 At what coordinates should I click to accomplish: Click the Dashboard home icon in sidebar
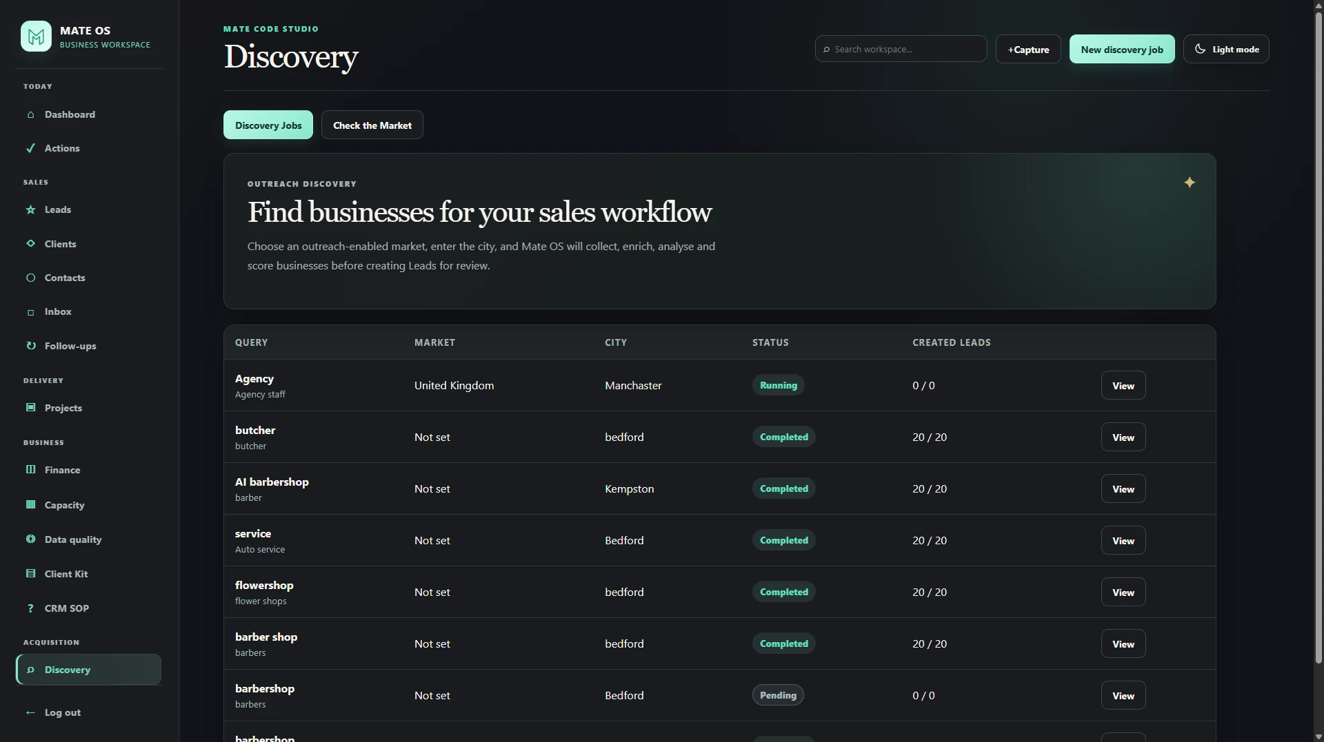[30, 114]
